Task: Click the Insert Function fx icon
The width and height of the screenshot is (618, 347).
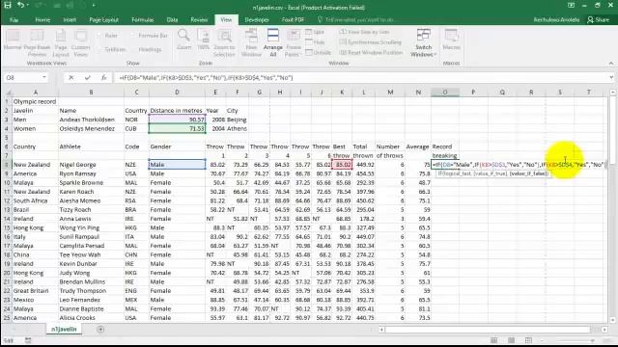Action: [103, 78]
